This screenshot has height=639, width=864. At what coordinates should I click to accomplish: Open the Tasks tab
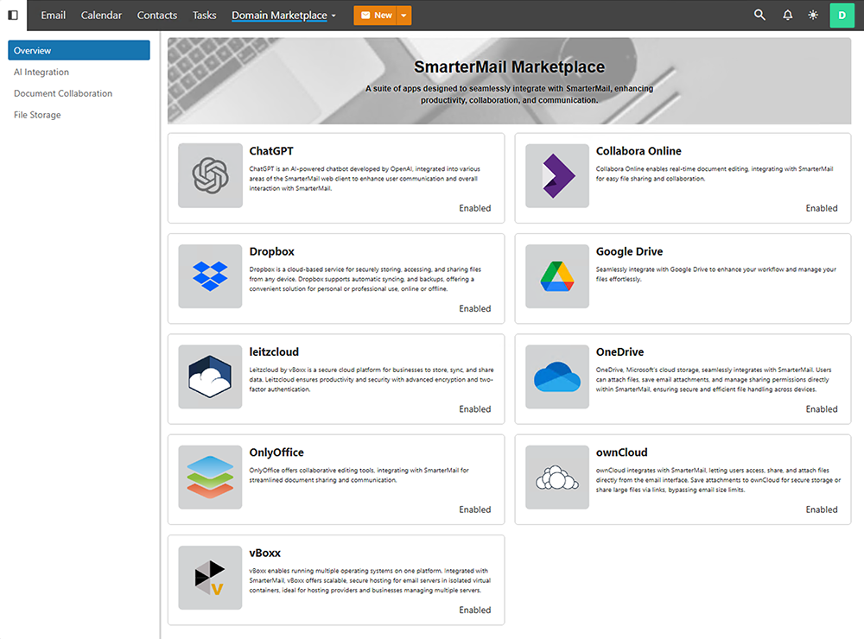pos(205,15)
